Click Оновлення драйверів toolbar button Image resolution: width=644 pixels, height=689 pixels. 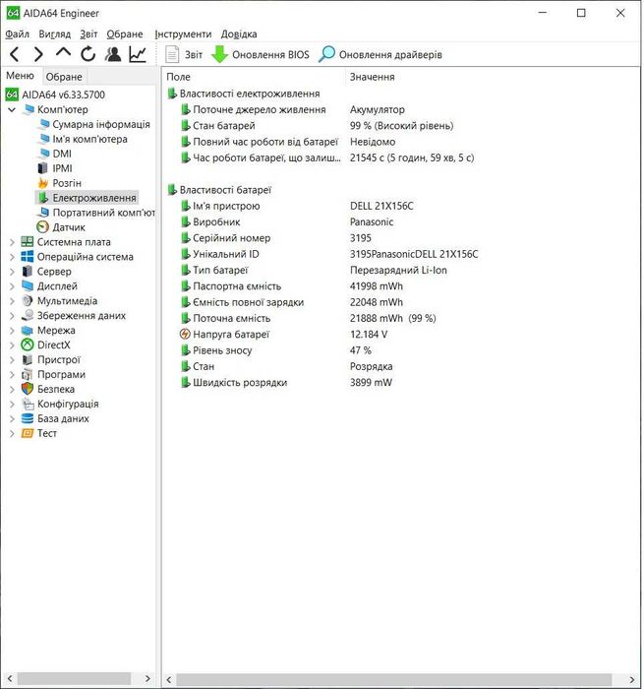(381, 54)
